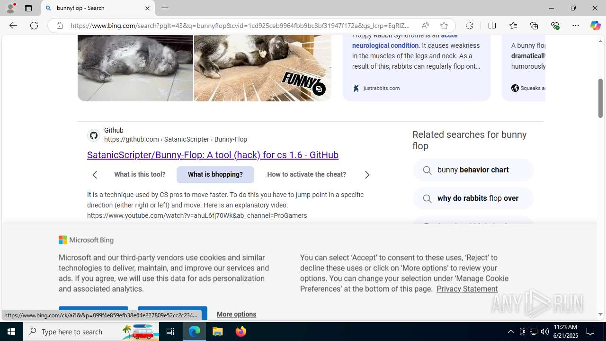This screenshot has height=341, width=606.
Task: Open the network icon in the system tray
Action: 534,332
